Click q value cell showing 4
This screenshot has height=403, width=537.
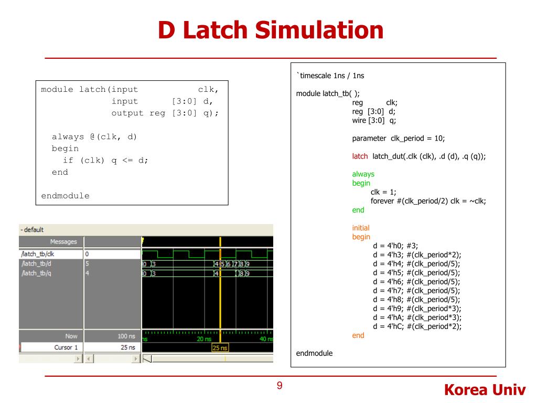click(112, 273)
